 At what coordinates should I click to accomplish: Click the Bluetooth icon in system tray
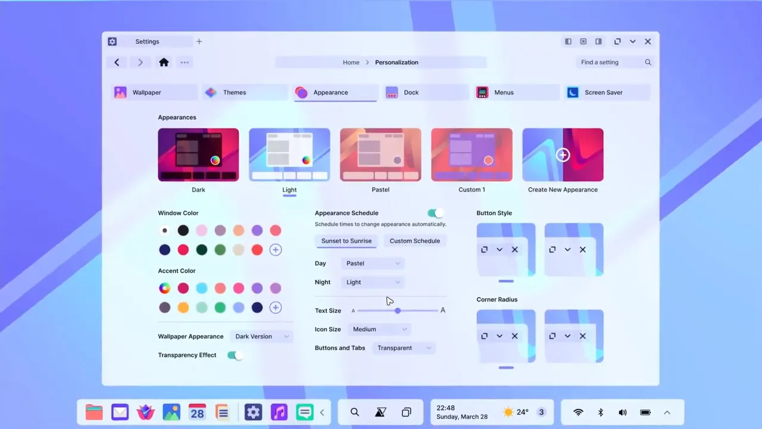coord(601,412)
